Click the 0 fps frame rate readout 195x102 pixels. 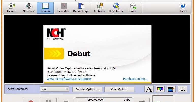(x=127, y=100)
